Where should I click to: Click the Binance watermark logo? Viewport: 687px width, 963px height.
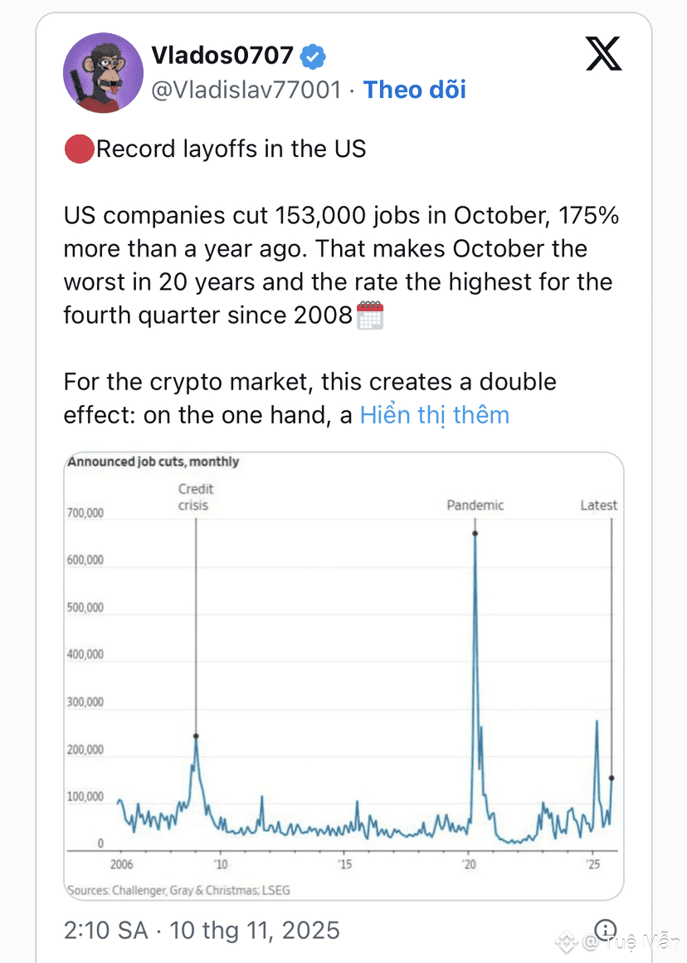568,942
